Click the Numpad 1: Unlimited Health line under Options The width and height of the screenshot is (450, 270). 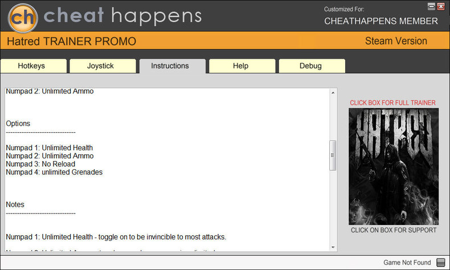(50, 148)
